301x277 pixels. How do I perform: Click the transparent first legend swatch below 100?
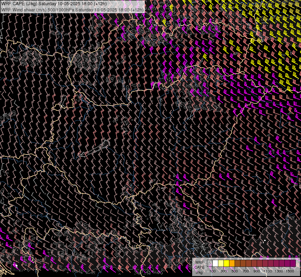pyautogui.click(x=210, y=263)
